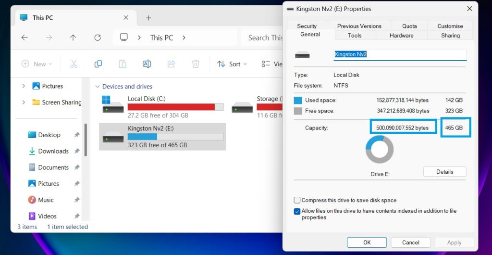Collapse the Devices and drives group
Image resolution: width=492 pixels, height=255 pixels.
[x=98, y=87]
